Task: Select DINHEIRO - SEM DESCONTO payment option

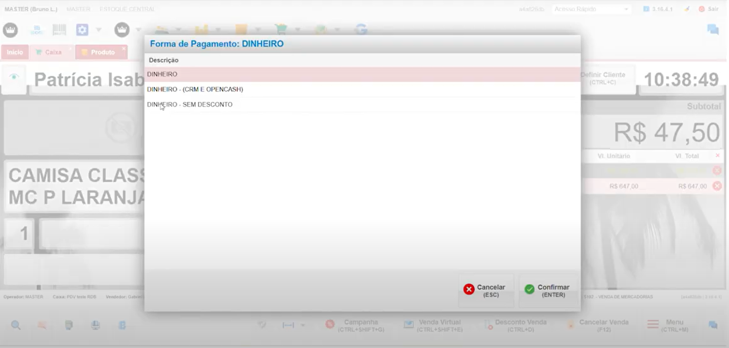Action: click(190, 105)
